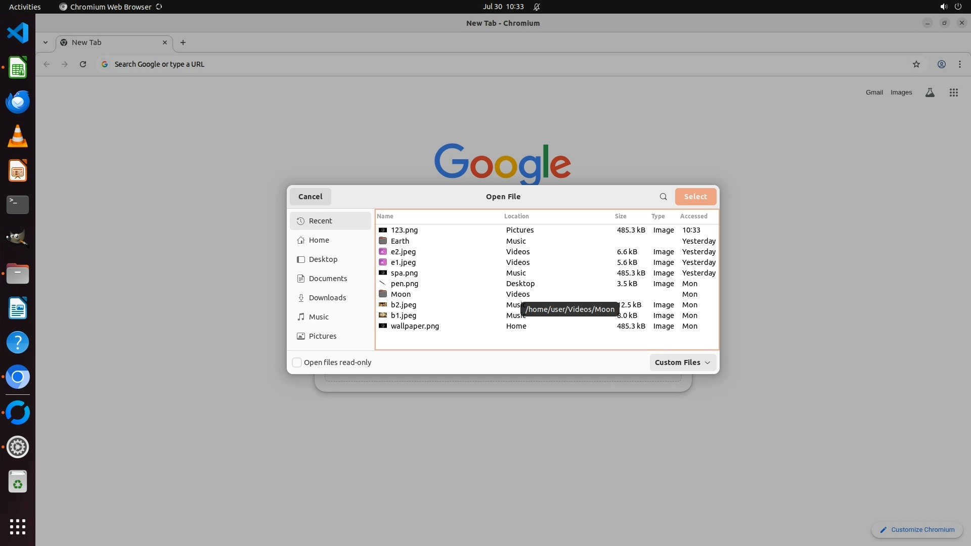The height and width of the screenshot is (546, 971).
Task: Open the Earth folder entry
Action: coord(400,241)
